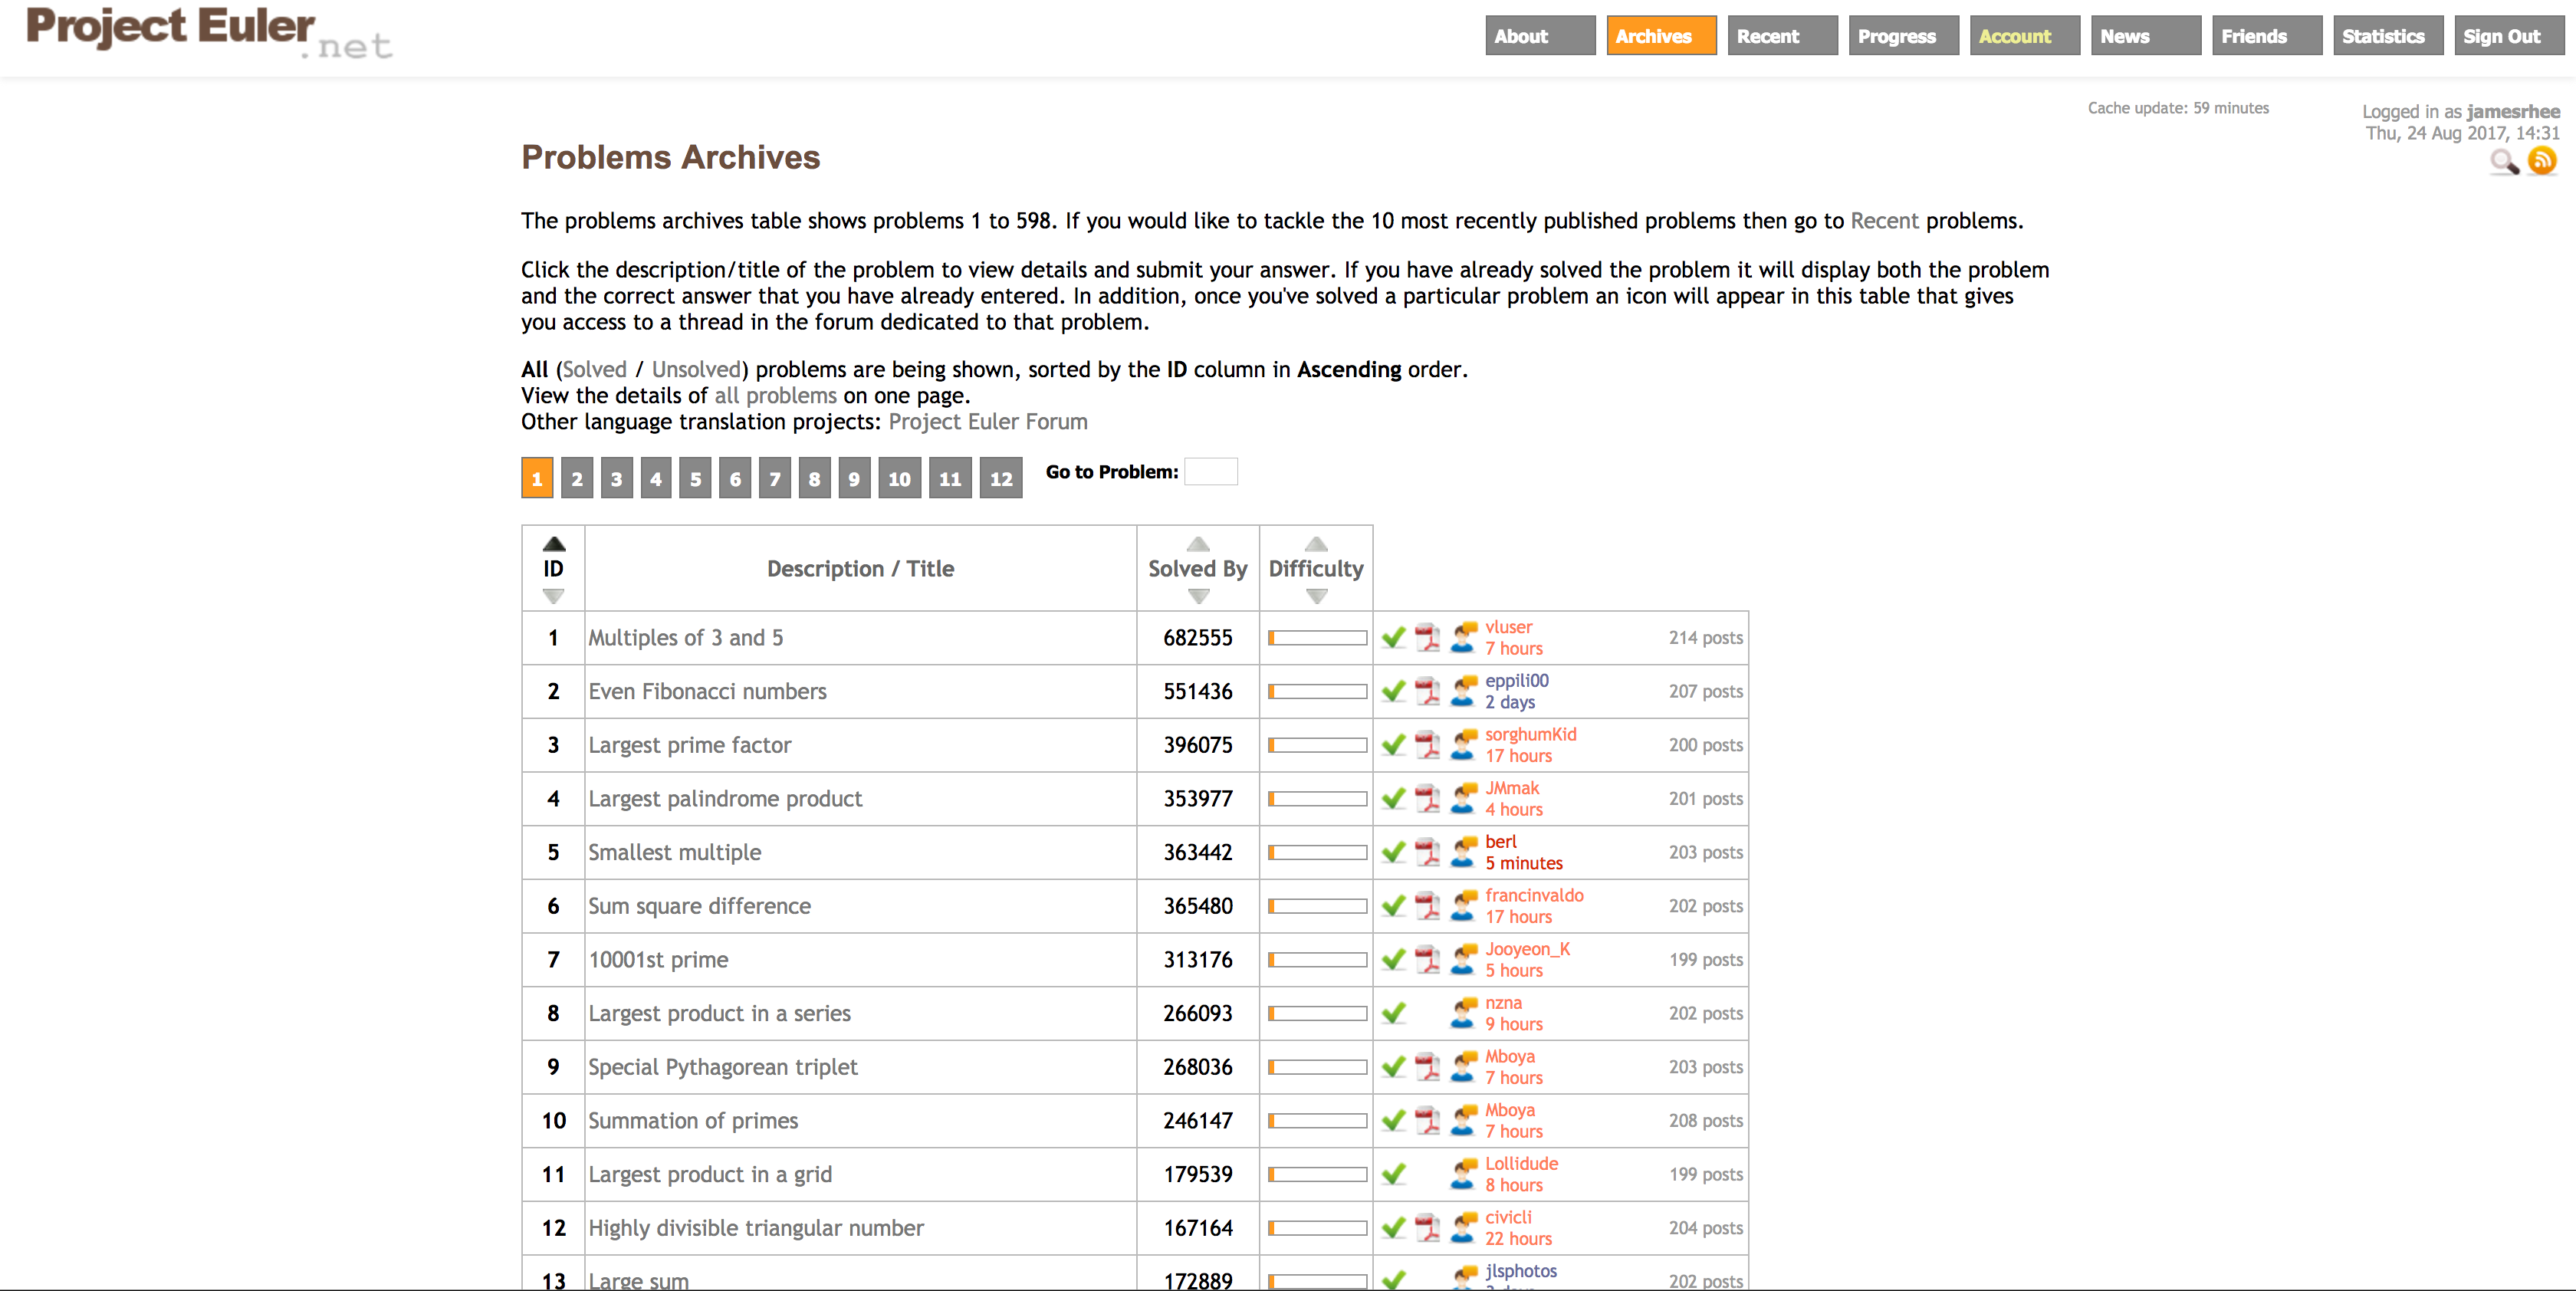Open the PDF overview for problem 2
This screenshot has width=2576, height=1291.
(1428, 691)
